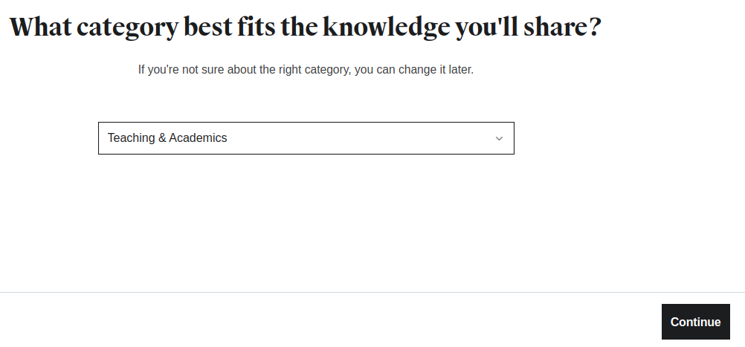Toggle the dropdown's chevron-down icon
The image size is (745, 347).
(x=499, y=138)
